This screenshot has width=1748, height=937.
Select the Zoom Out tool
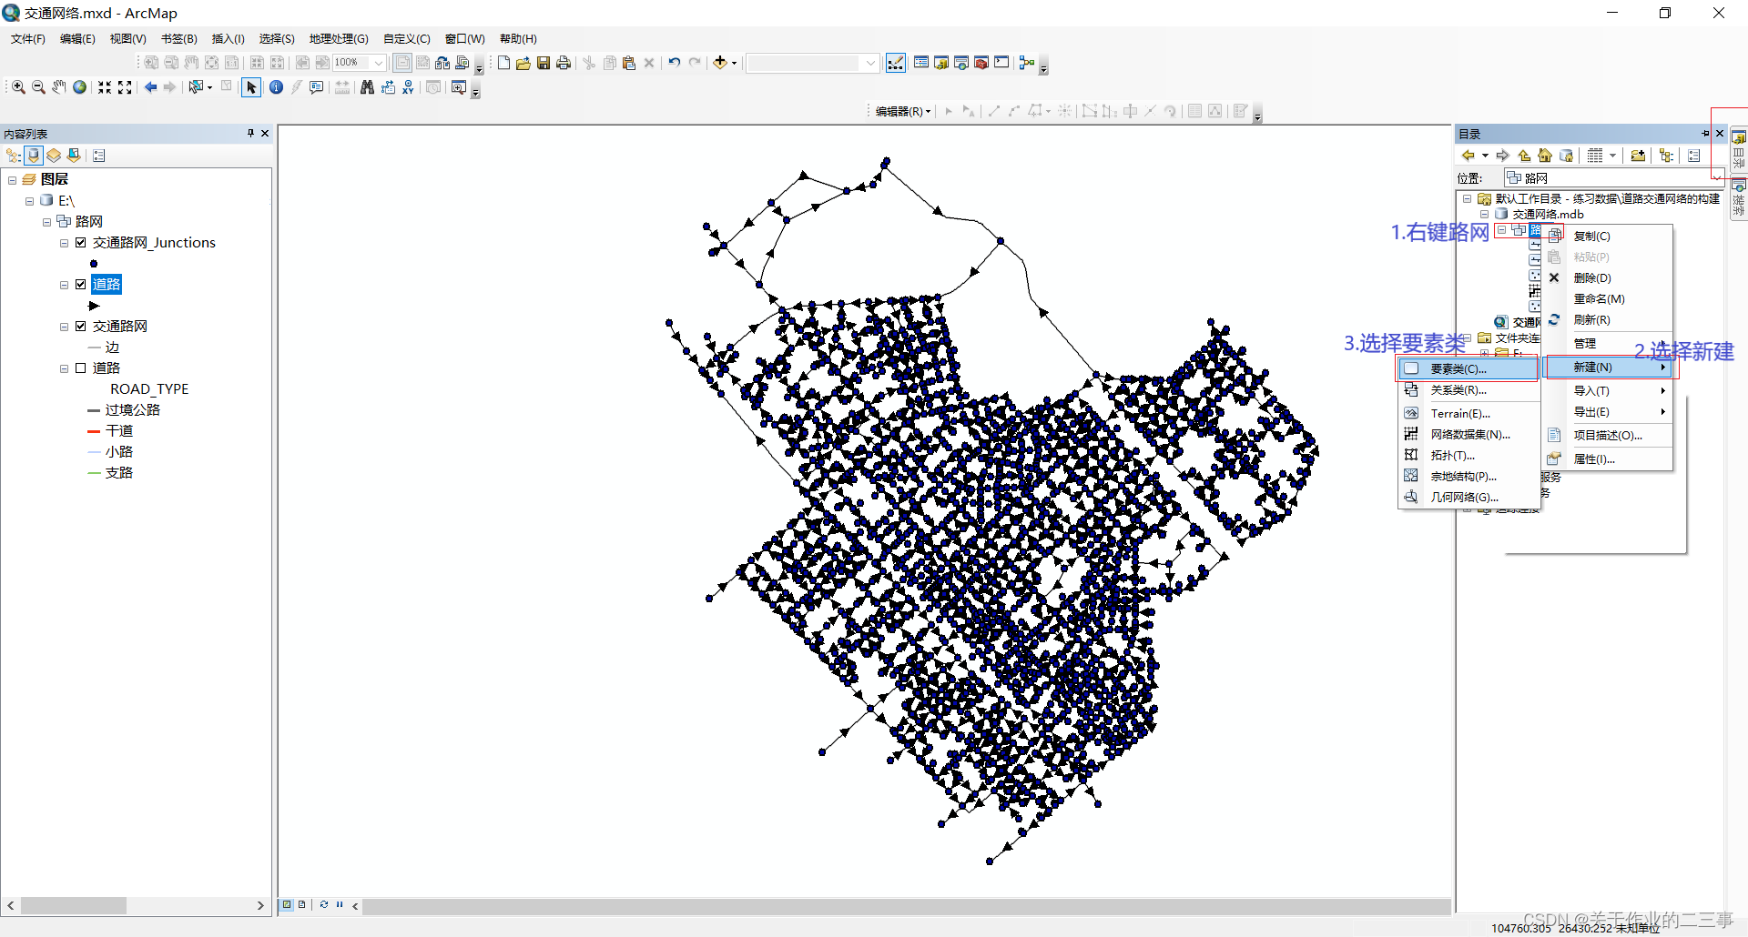point(38,87)
